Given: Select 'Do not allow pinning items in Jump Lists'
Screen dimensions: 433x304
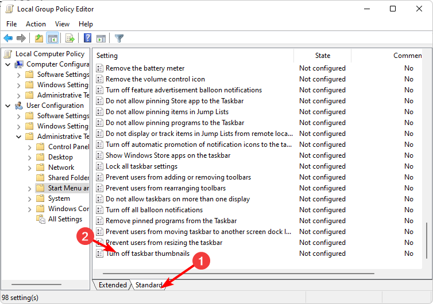Looking at the screenshot, I should click(x=167, y=112).
